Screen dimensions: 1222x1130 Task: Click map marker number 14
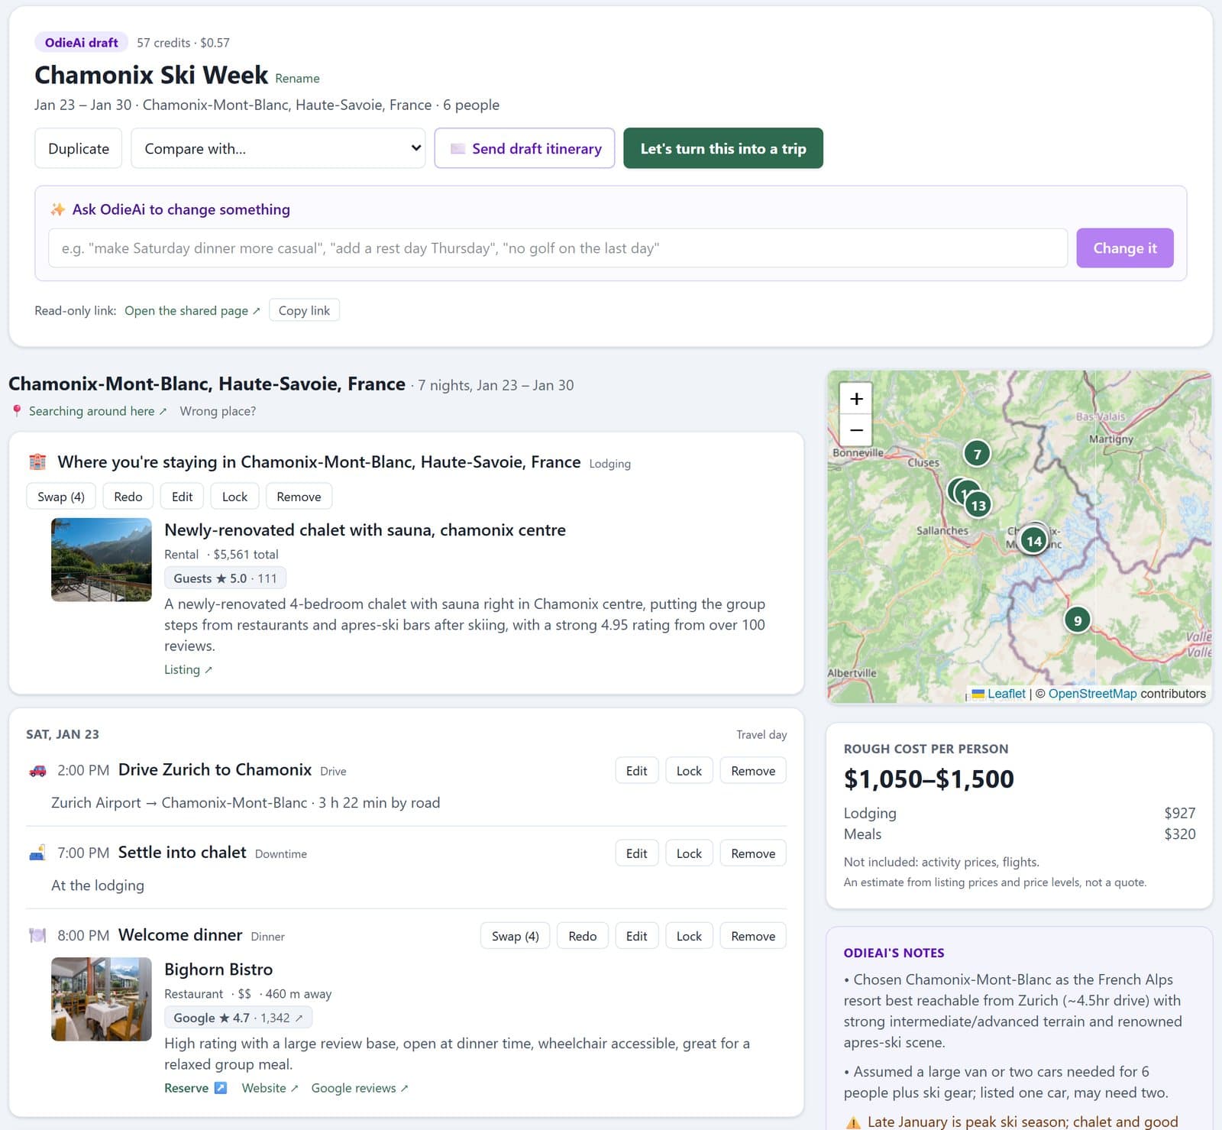click(1033, 541)
